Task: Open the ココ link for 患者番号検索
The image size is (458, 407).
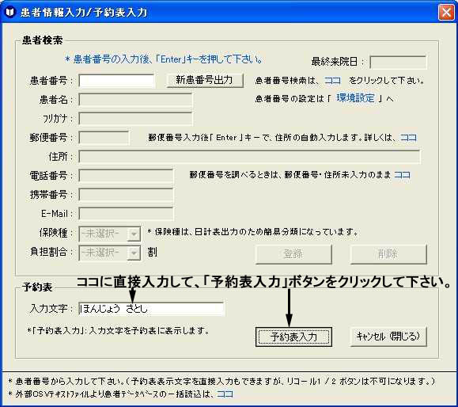Action: point(332,81)
